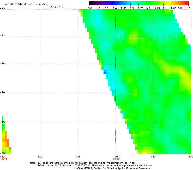Click the 132 longitude label
Image resolution: width=193 pixels, height=170 pixels.
[x=153, y=156]
